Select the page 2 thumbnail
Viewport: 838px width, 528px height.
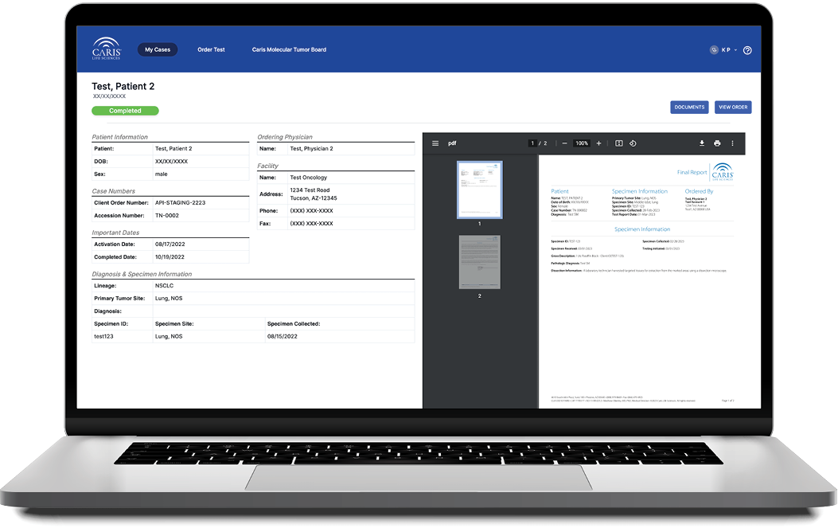(x=479, y=261)
